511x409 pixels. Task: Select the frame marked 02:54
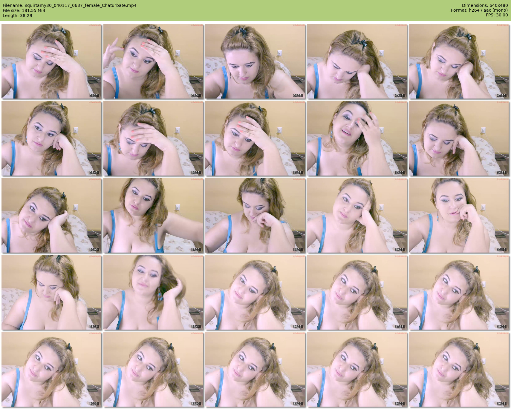(x=153, y=61)
